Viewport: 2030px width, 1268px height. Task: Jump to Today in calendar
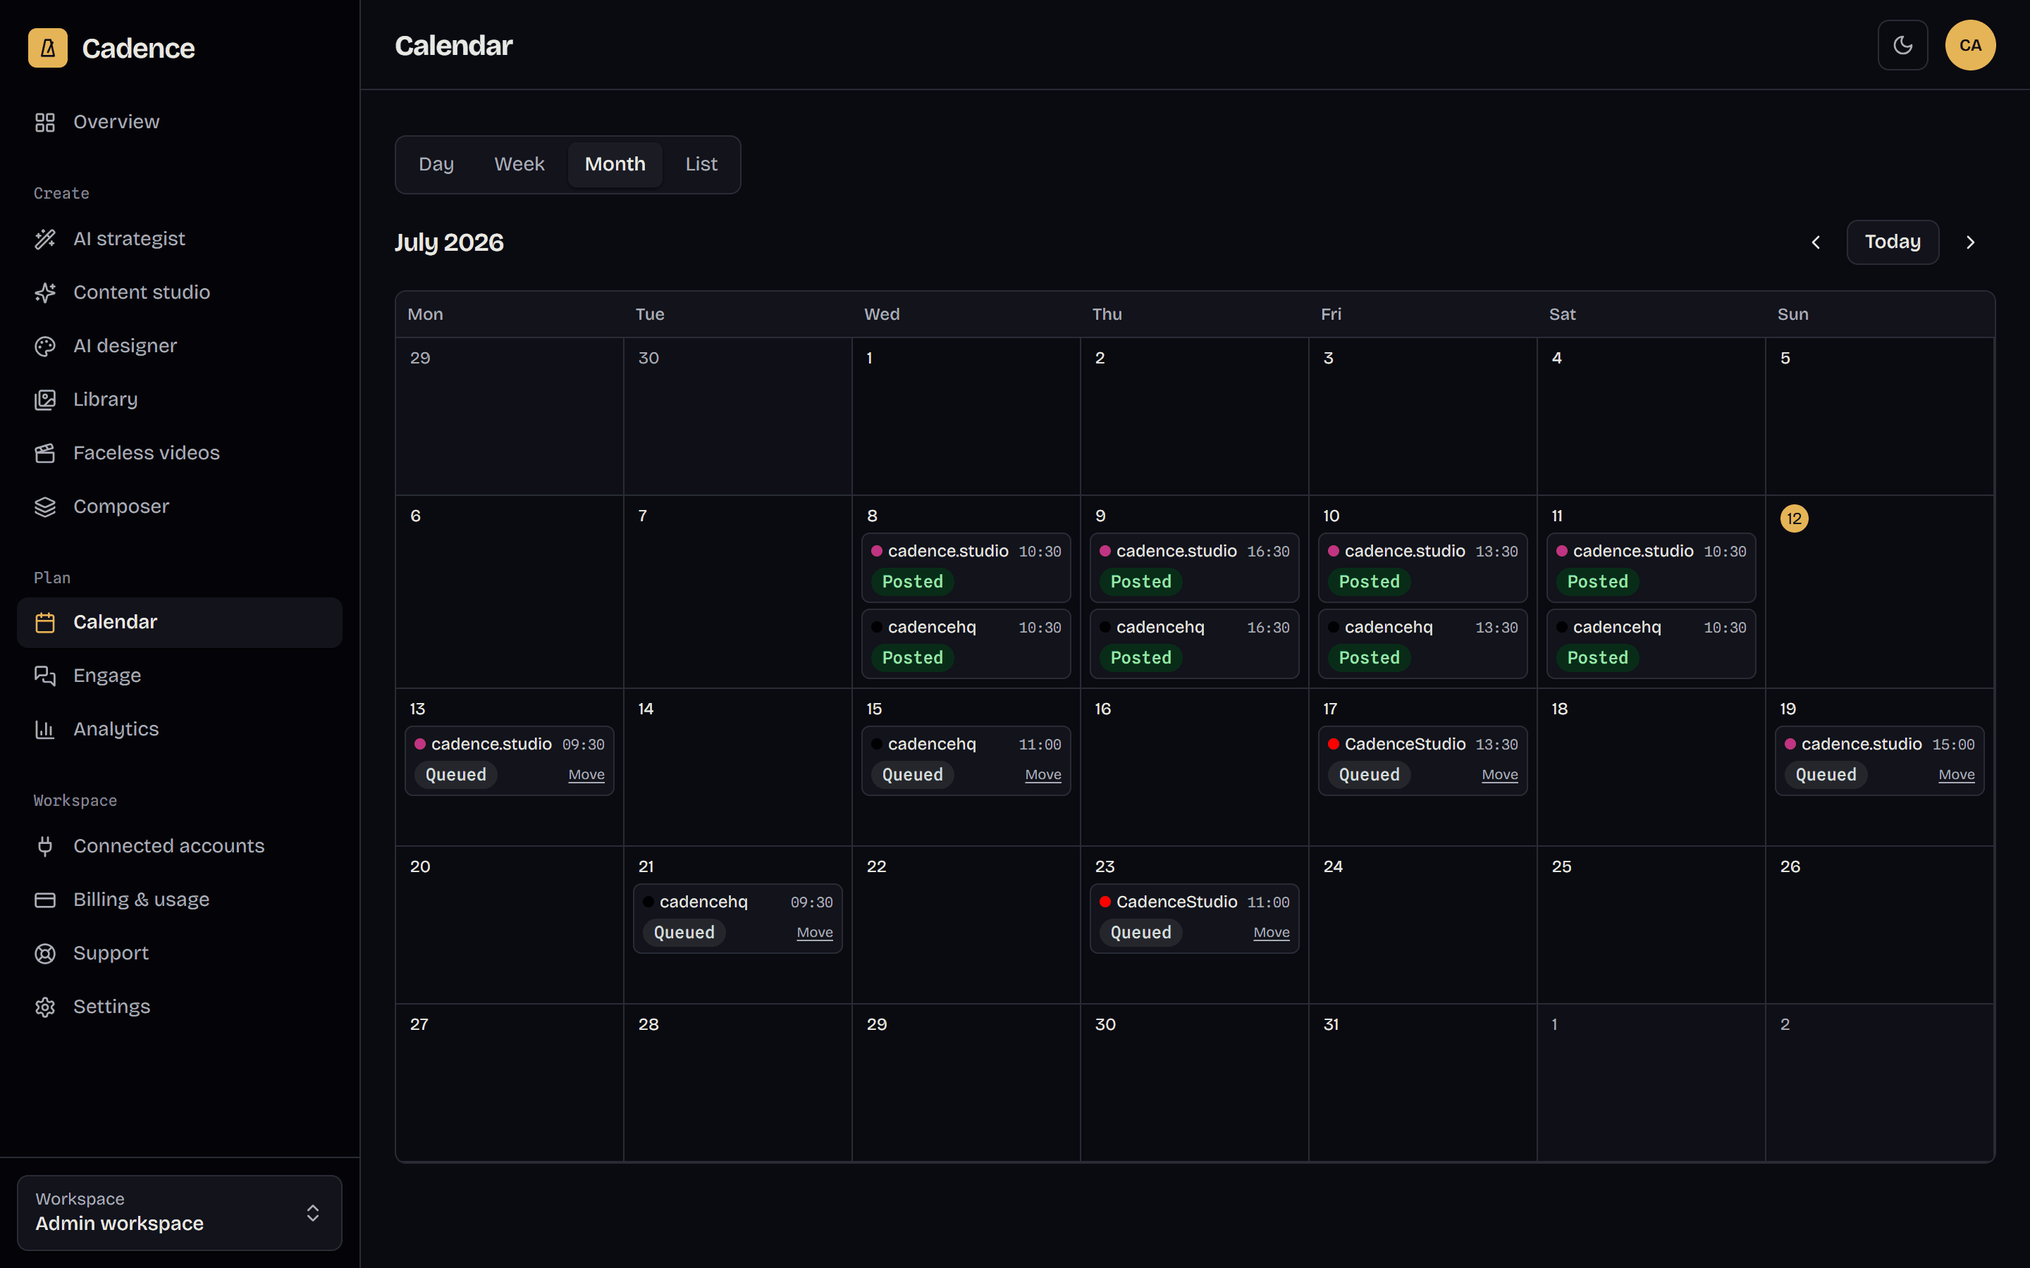(x=1893, y=242)
